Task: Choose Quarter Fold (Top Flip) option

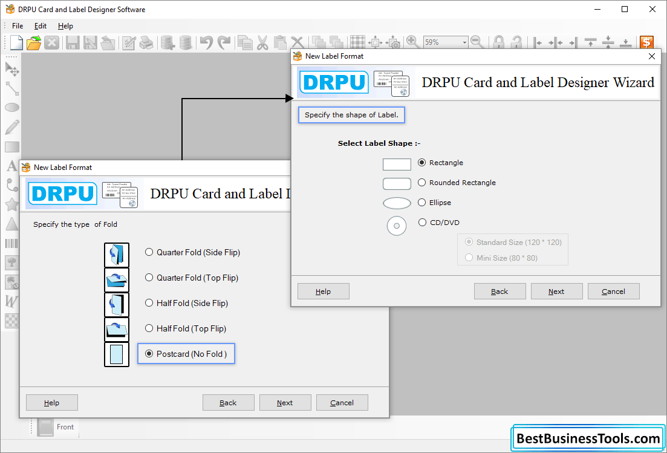Action: pyautogui.click(x=149, y=278)
